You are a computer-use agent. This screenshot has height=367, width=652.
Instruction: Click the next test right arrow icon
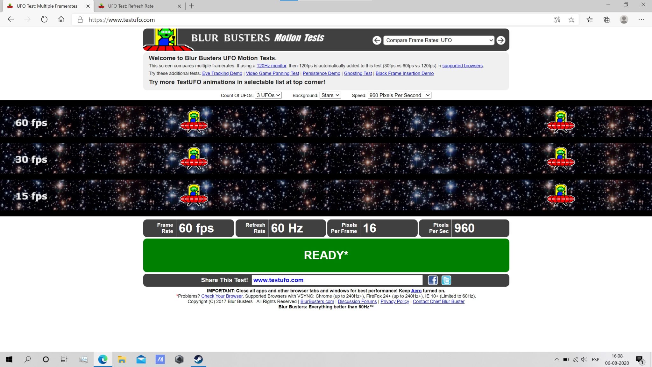(501, 40)
